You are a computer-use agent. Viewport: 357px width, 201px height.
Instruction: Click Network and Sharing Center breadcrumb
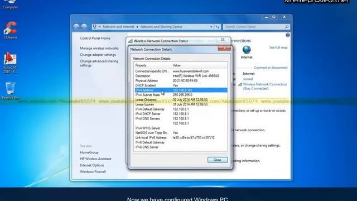point(161,27)
